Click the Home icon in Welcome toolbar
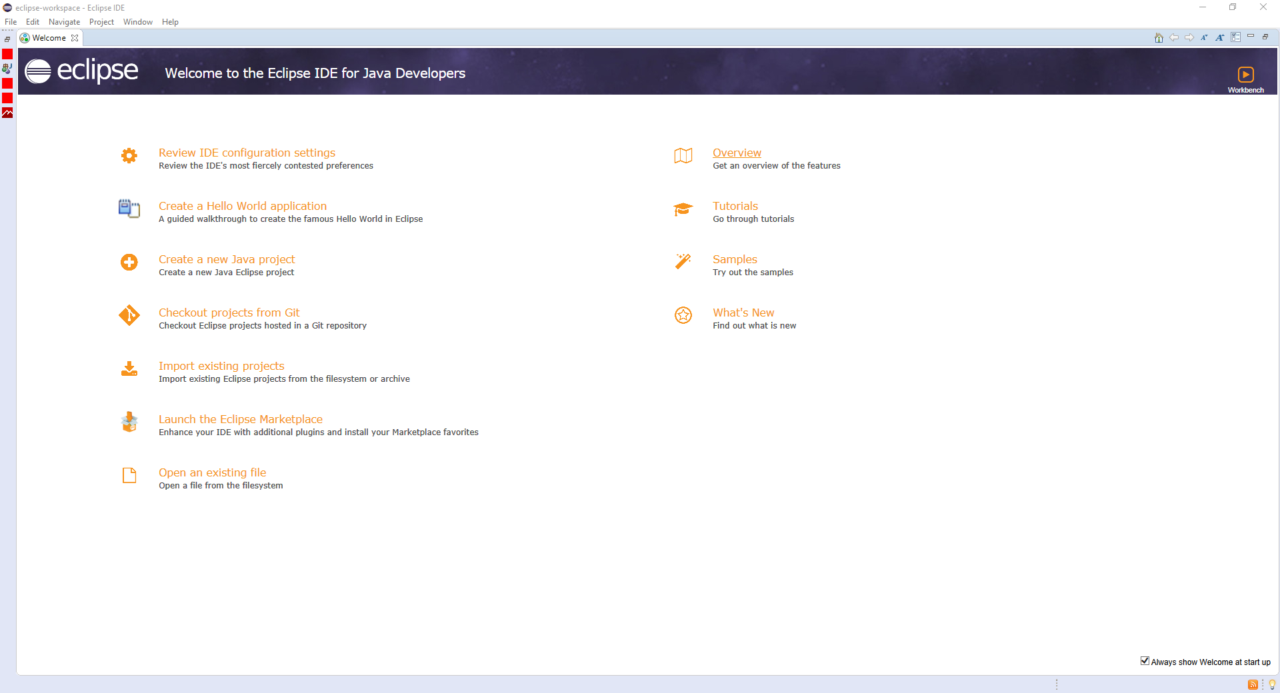Image resolution: width=1280 pixels, height=693 pixels. tap(1159, 38)
